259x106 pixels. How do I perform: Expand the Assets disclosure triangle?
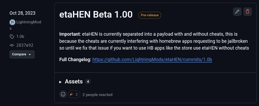61,82
